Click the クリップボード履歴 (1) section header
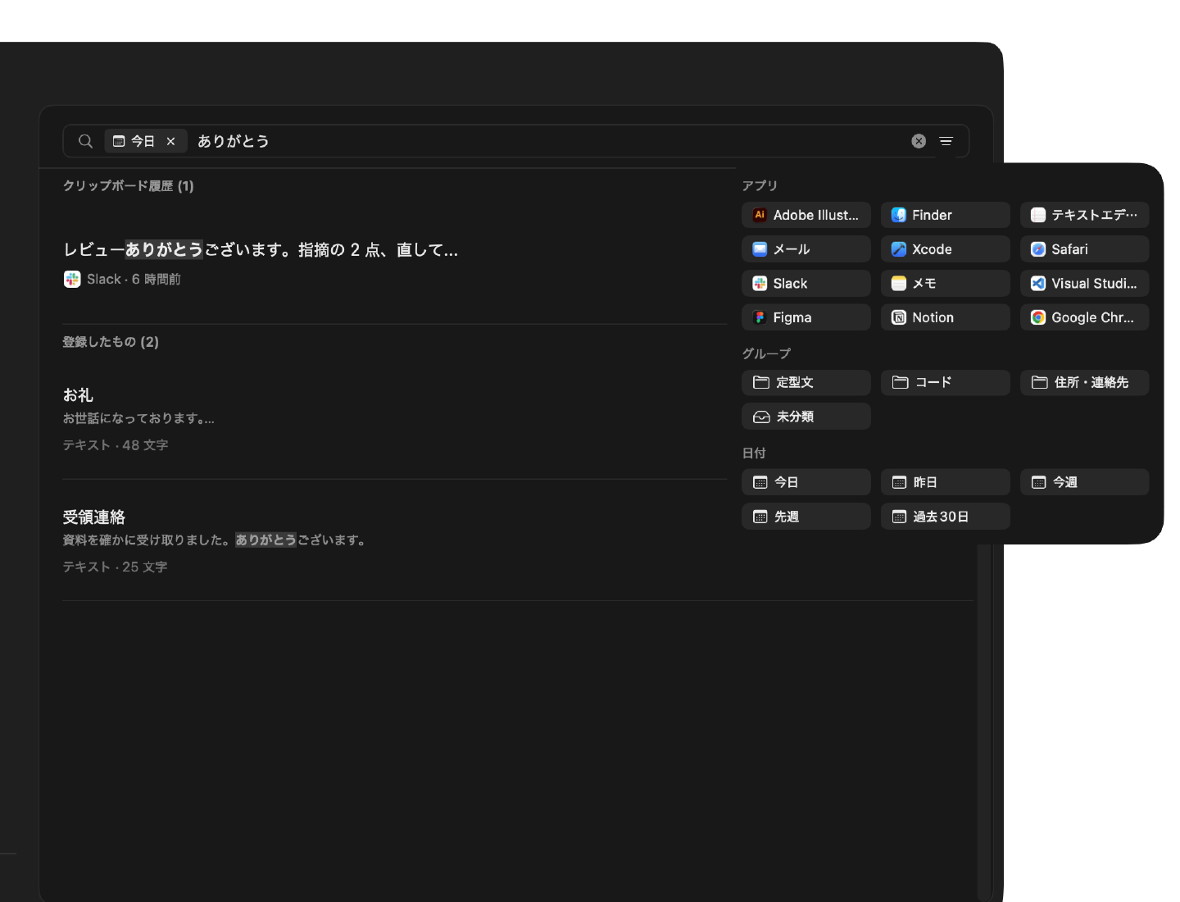Image resolution: width=1180 pixels, height=902 pixels. [129, 186]
